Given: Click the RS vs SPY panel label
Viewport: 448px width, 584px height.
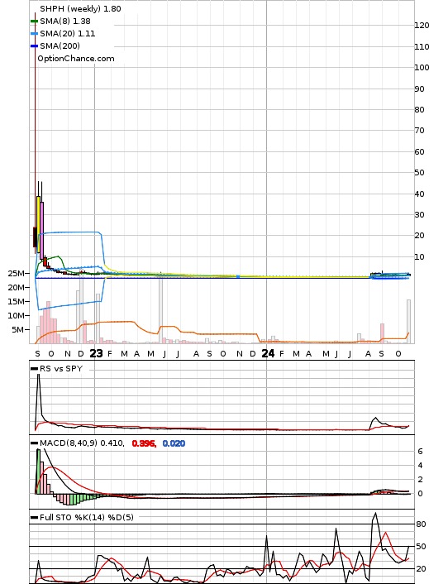Looking at the screenshot, I should click(61, 369).
